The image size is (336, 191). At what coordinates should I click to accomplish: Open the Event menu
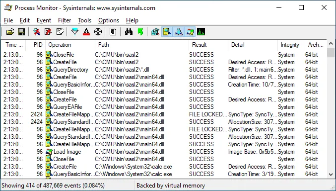tap(44, 20)
